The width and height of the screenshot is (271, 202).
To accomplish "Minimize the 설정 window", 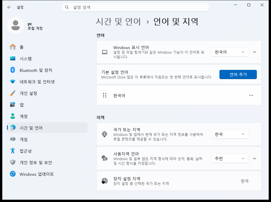I will (236, 5).
